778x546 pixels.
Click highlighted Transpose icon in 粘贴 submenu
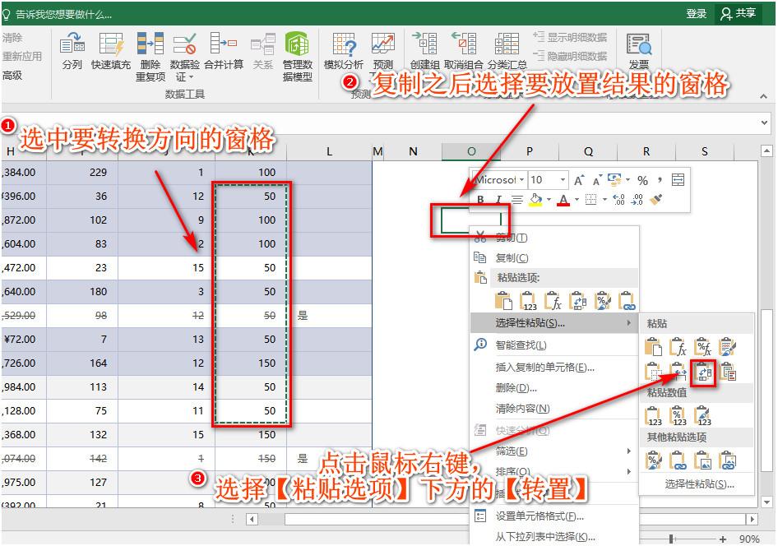point(702,372)
